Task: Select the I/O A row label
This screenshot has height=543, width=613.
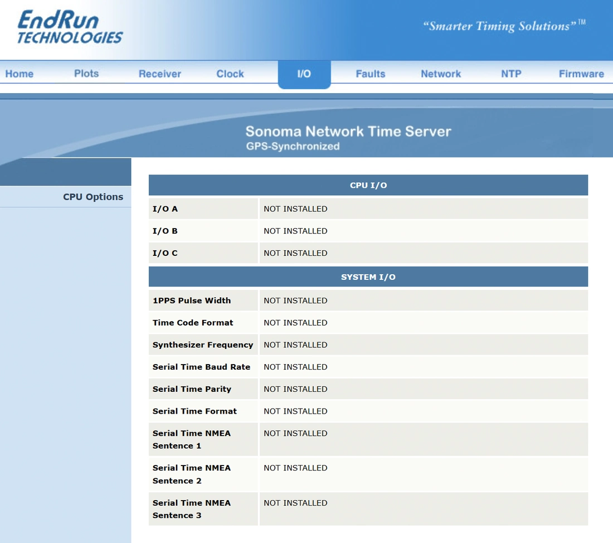Action: pos(165,209)
